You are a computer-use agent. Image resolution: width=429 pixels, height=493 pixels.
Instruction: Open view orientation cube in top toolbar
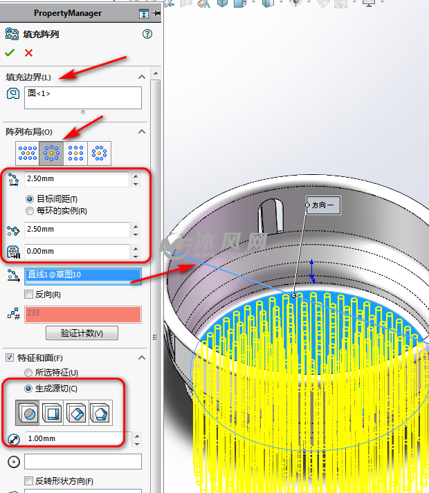(x=223, y=3)
